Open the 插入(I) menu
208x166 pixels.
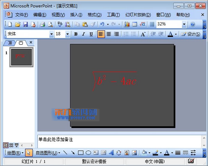(x=76, y=15)
